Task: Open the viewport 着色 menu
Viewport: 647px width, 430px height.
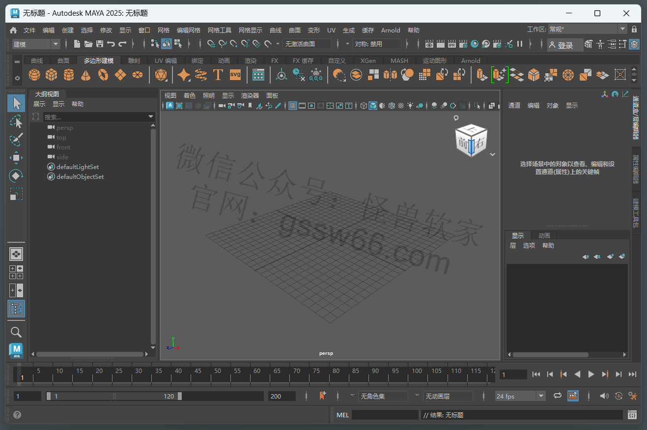Action: tap(189, 95)
